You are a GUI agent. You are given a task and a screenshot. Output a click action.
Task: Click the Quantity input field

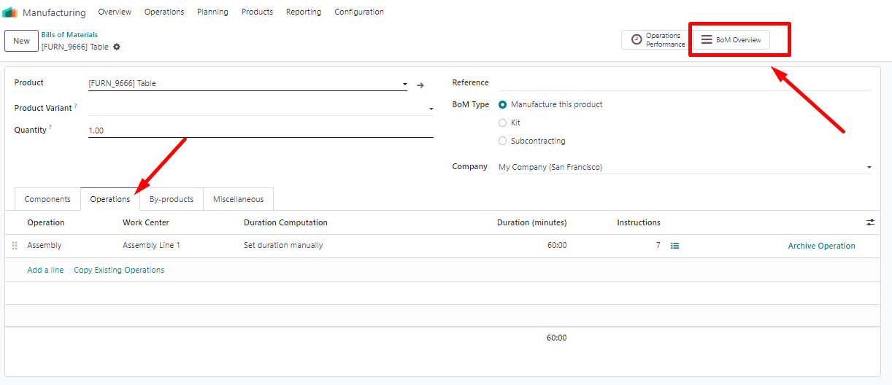click(261, 131)
